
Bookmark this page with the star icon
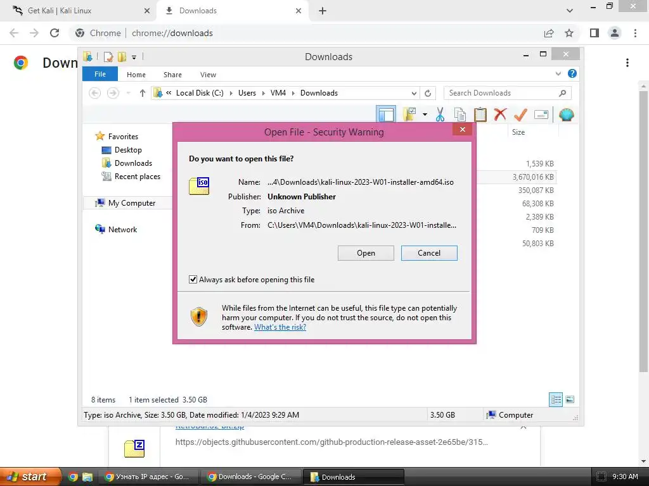569,33
